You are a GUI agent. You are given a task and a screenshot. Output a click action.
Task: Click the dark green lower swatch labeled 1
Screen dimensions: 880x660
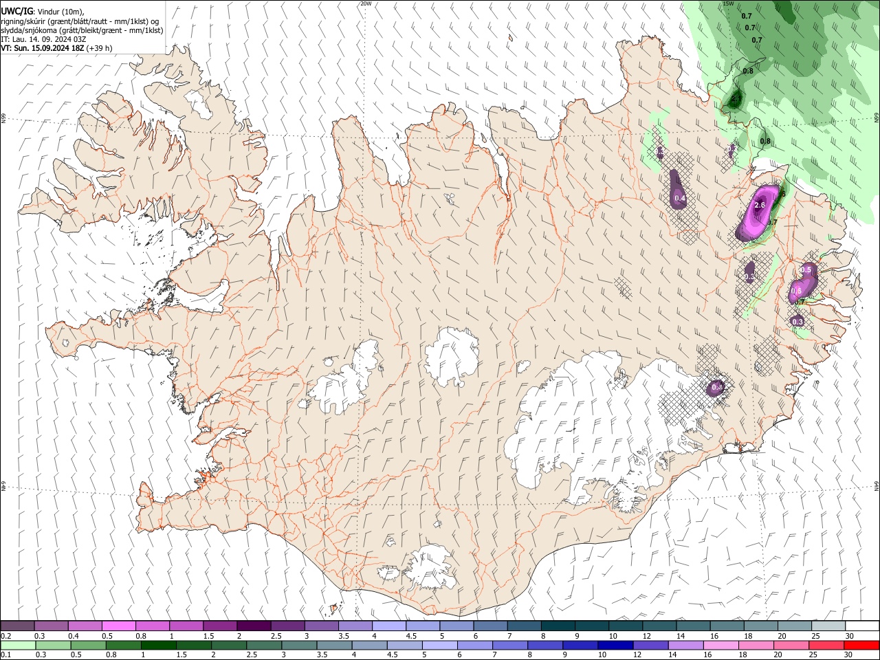coord(158,645)
